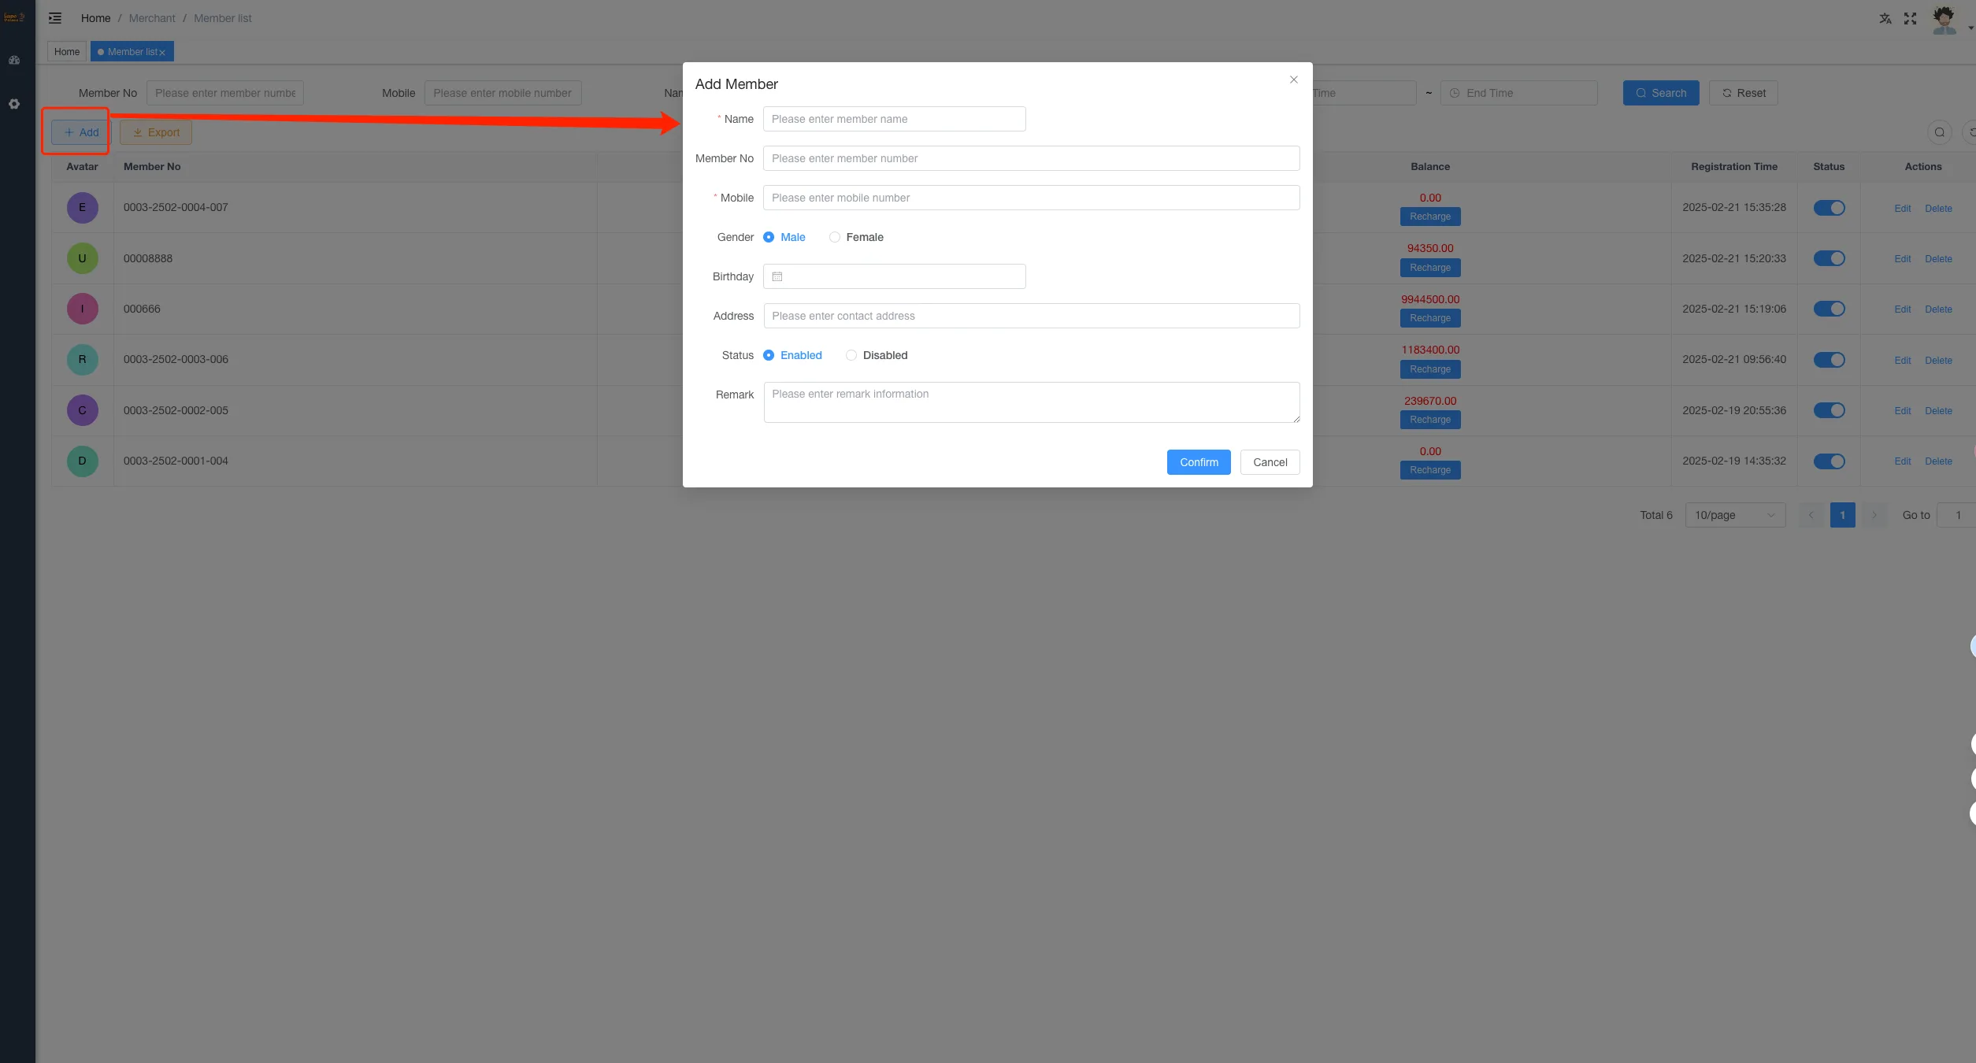Toggle status switch for 2025-02-21 15:19:06 row
The height and width of the screenshot is (1063, 1976).
[1829, 309]
